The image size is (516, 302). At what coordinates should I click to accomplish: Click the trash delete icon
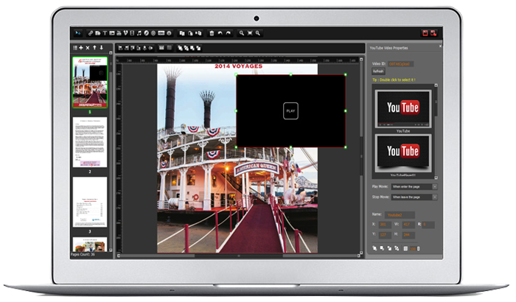(x=212, y=33)
